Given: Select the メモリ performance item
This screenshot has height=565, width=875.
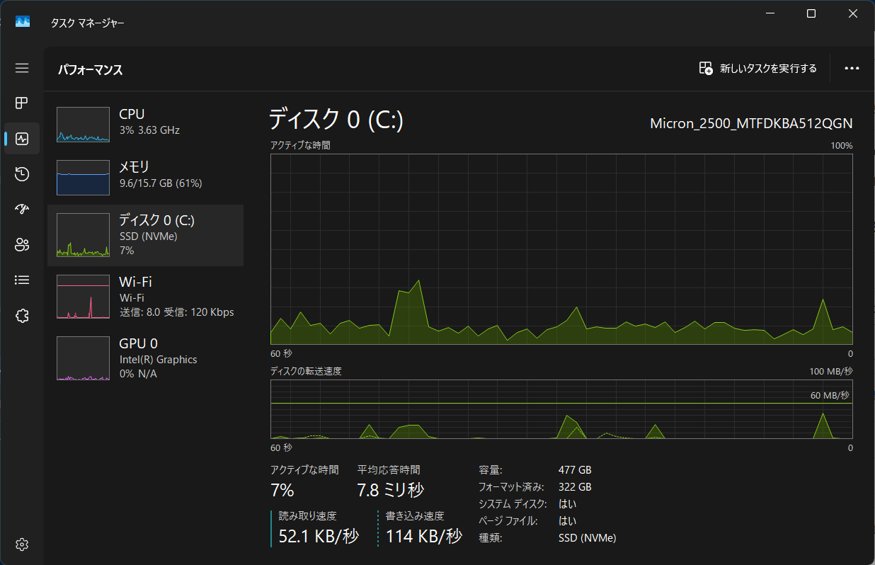Looking at the screenshot, I should click(145, 177).
